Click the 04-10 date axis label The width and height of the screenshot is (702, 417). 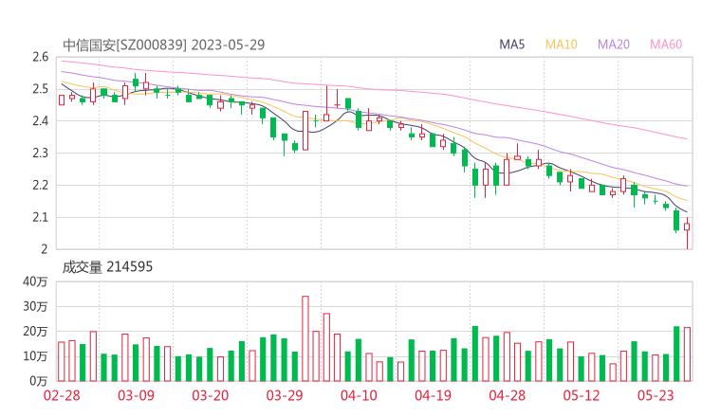pos(359,395)
